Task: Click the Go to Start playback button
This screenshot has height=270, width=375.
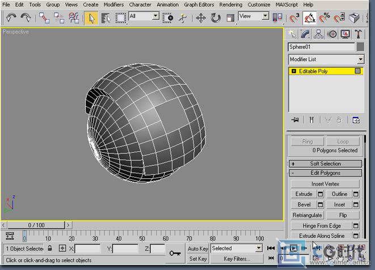Action: click(271, 248)
